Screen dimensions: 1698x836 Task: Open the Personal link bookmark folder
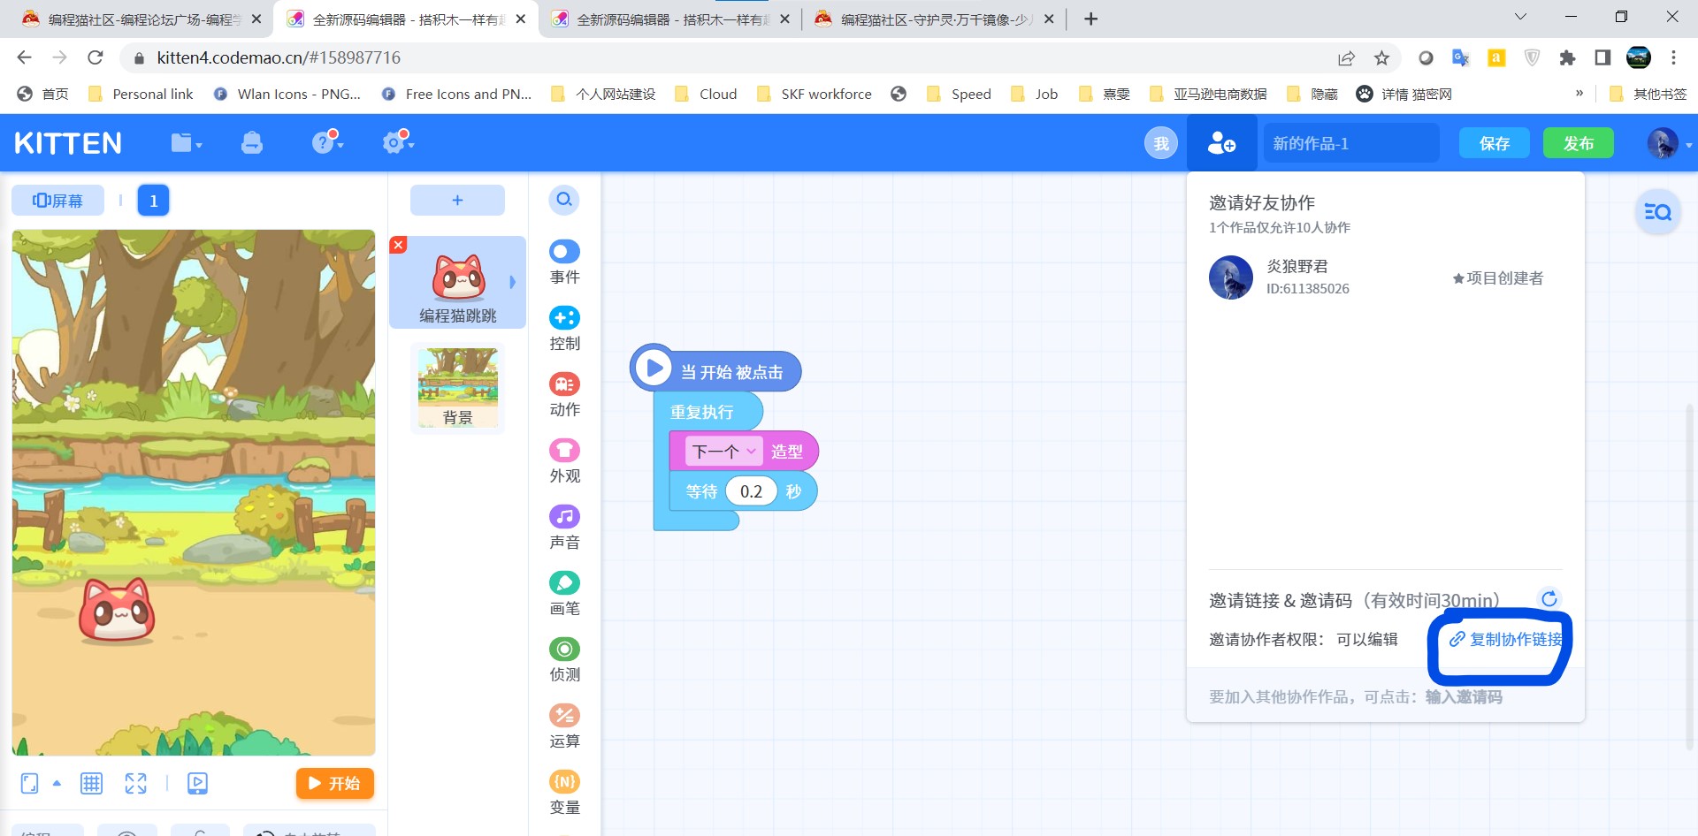click(x=141, y=94)
